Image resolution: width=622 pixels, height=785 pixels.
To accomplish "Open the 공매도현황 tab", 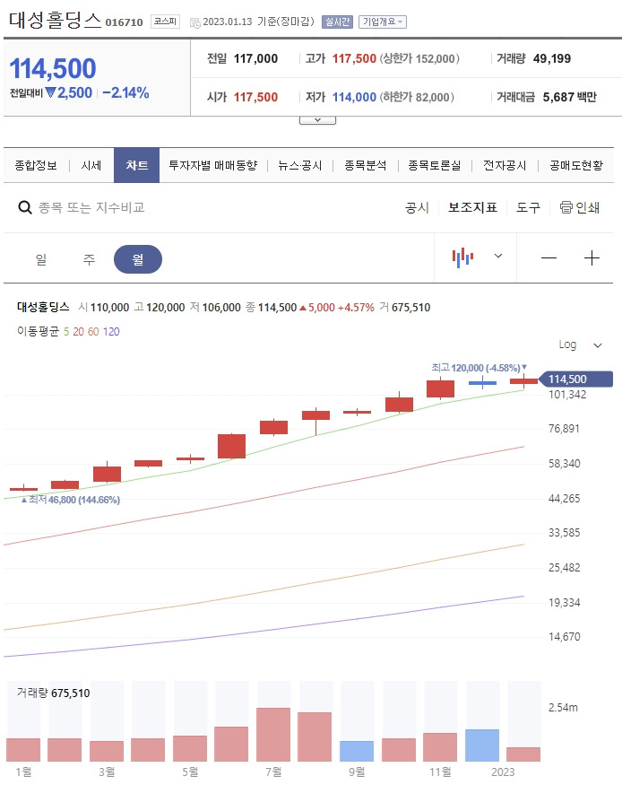I will coord(576,165).
